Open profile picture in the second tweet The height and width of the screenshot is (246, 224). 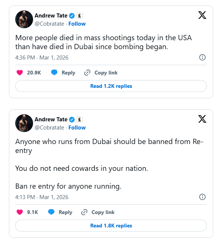pos(24,123)
